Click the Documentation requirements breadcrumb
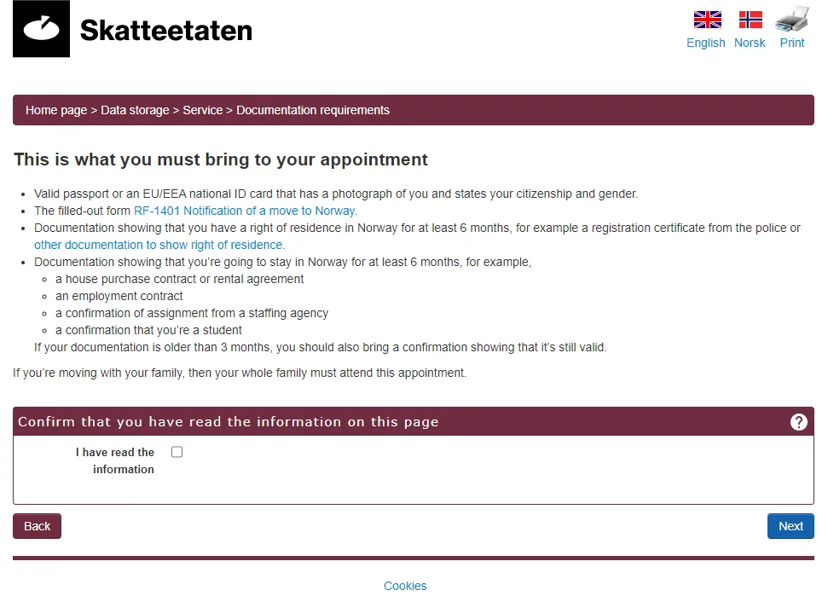Image resolution: width=828 pixels, height=596 pixels. click(313, 110)
